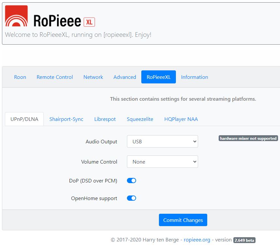This screenshot has width=280, height=246.
Task: Click the RoPieee red logo icon
Action: point(16,16)
